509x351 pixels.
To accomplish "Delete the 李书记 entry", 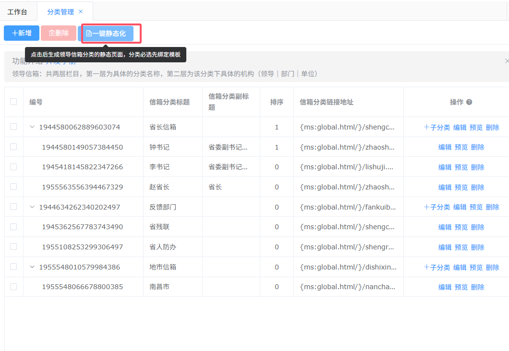I will tap(477, 167).
